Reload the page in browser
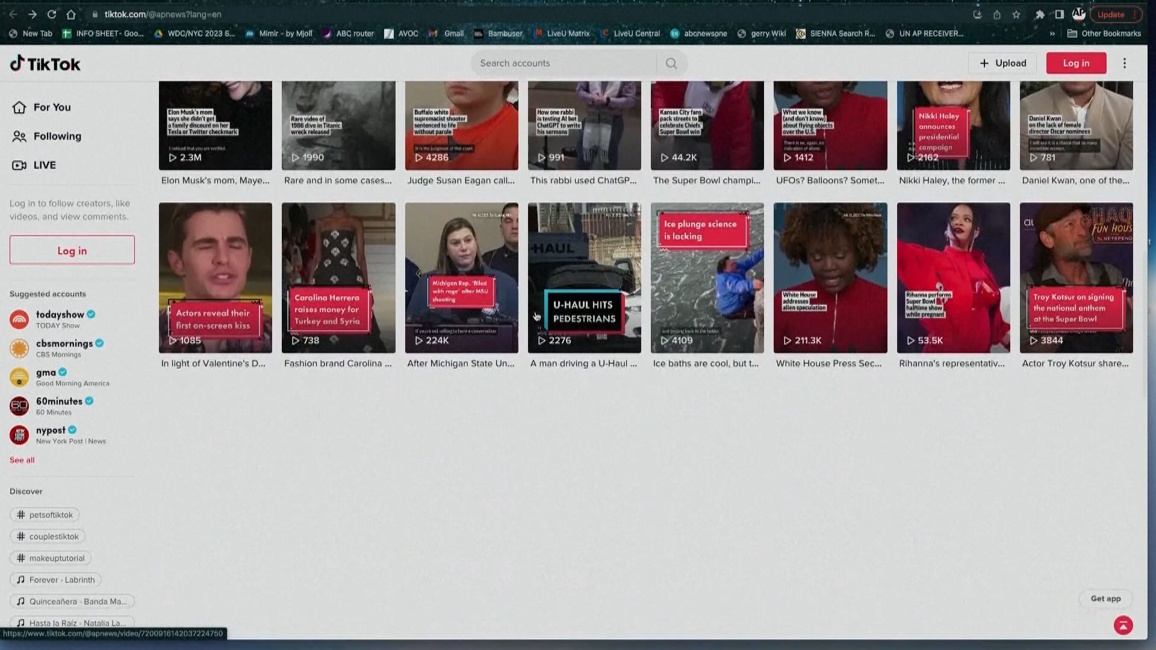 click(x=52, y=14)
